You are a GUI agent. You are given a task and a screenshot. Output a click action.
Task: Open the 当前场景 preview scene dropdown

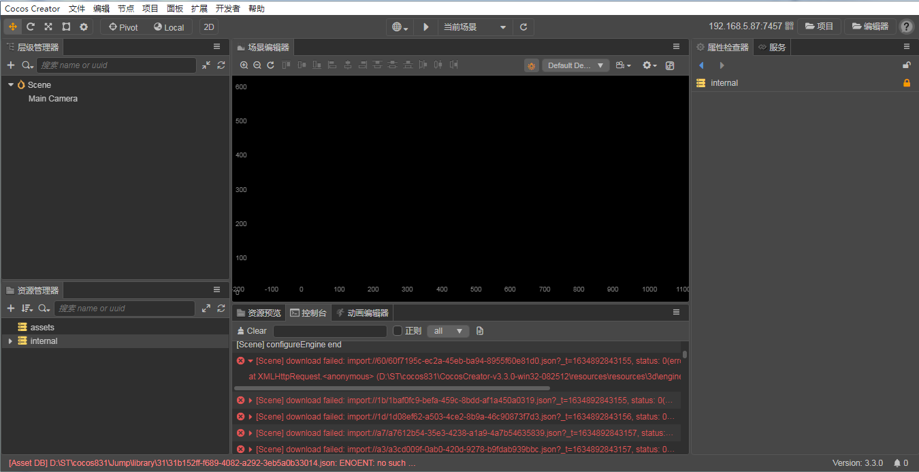pyautogui.click(x=475, y=27)
